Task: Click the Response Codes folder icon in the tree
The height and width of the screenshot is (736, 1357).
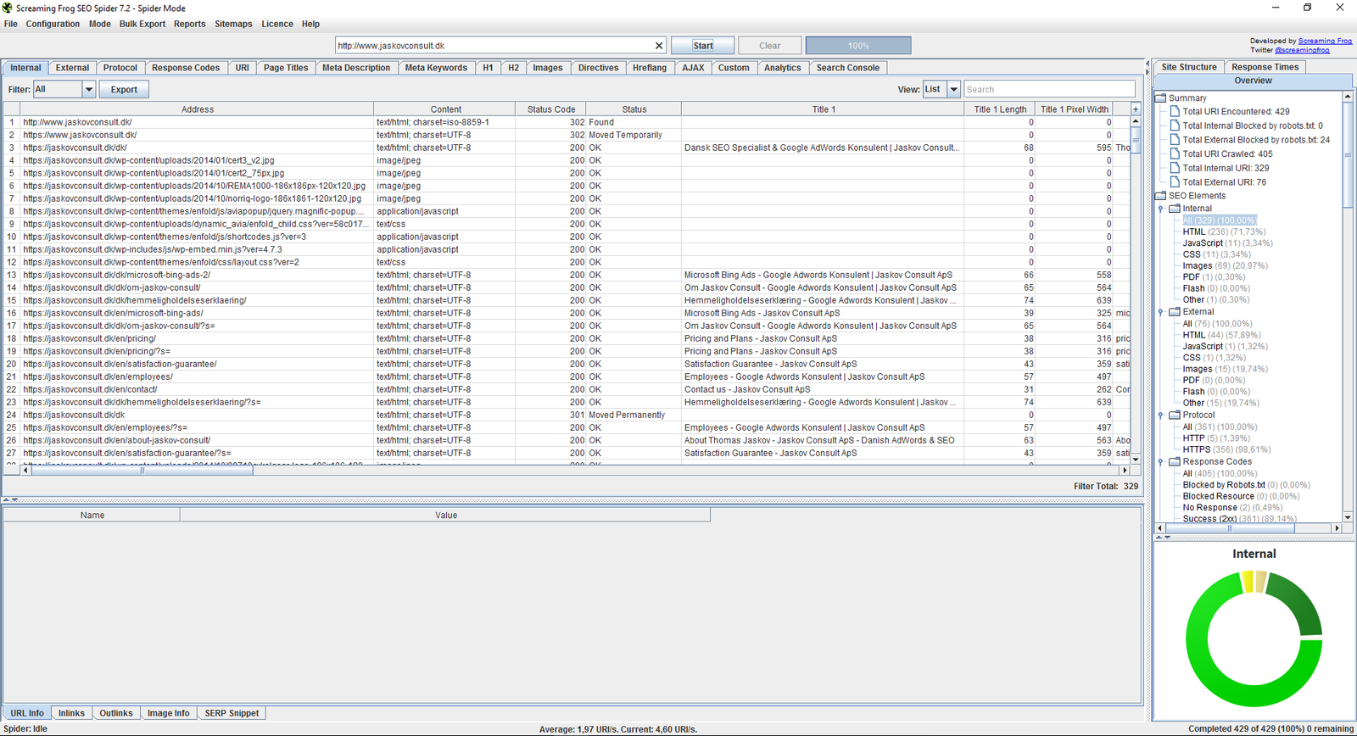Action: tap(1175, 462)
